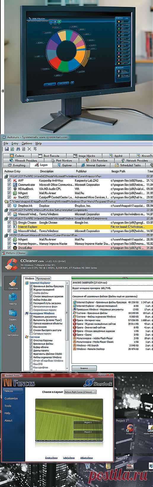Switch to the Image Hijacks tab
This screenshot has height=487, width=153.
point(84,156)
